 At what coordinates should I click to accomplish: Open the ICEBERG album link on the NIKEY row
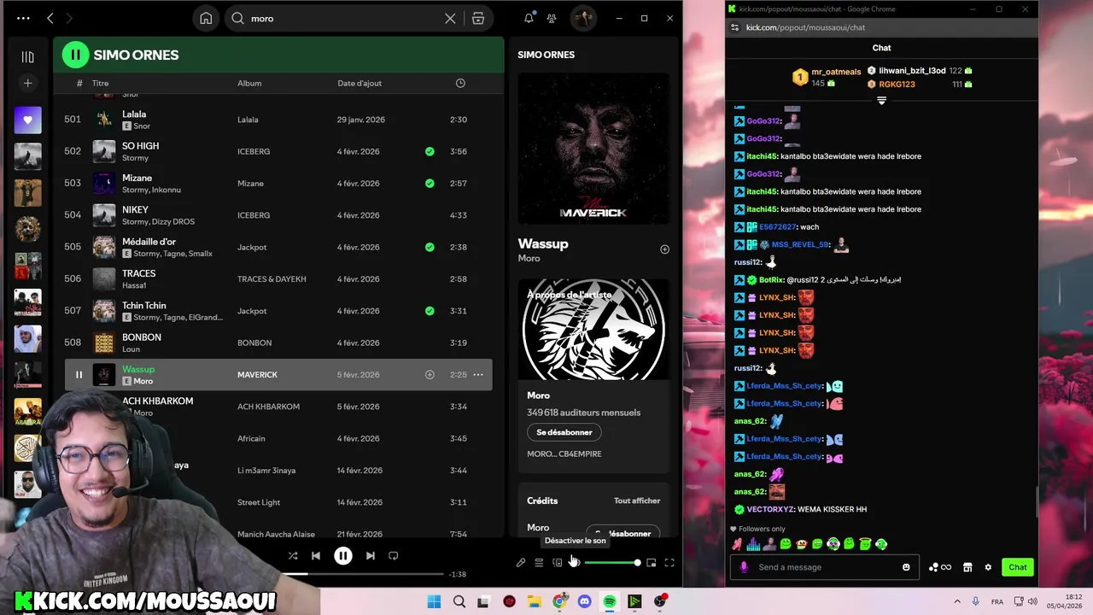pos(254,215)
